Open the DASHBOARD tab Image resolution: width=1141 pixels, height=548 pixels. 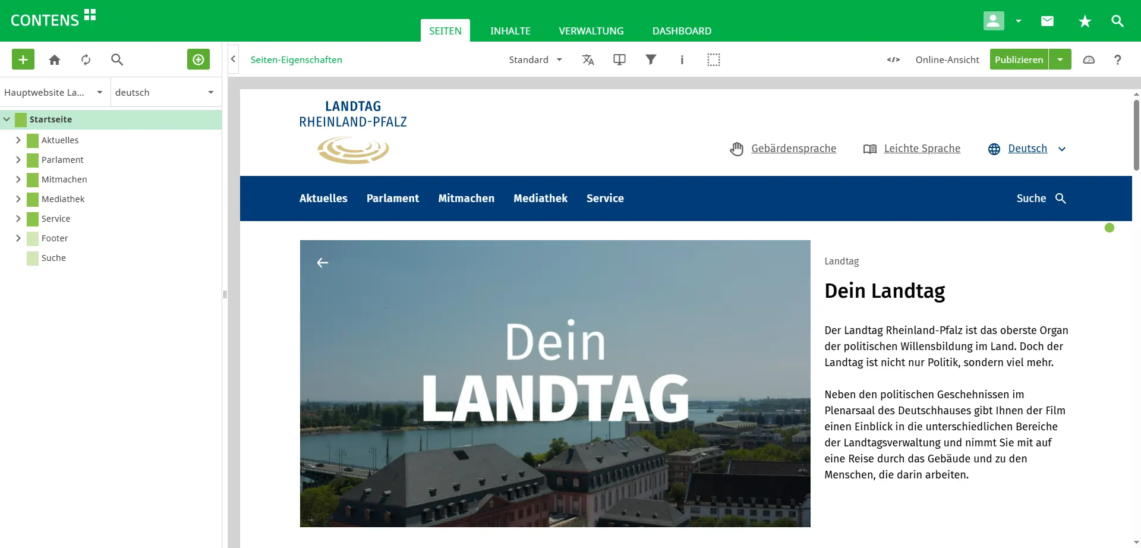click(682, 31)
